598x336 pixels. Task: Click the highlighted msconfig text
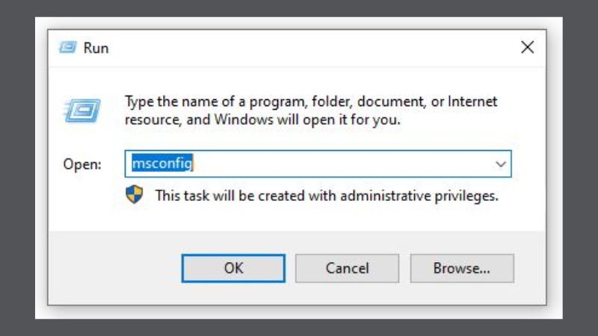pos(160,164)
